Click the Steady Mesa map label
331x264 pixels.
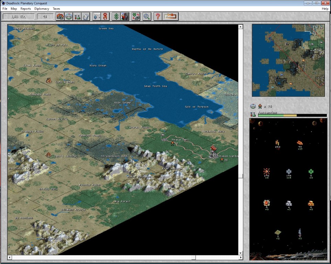[x=48, y=189]
